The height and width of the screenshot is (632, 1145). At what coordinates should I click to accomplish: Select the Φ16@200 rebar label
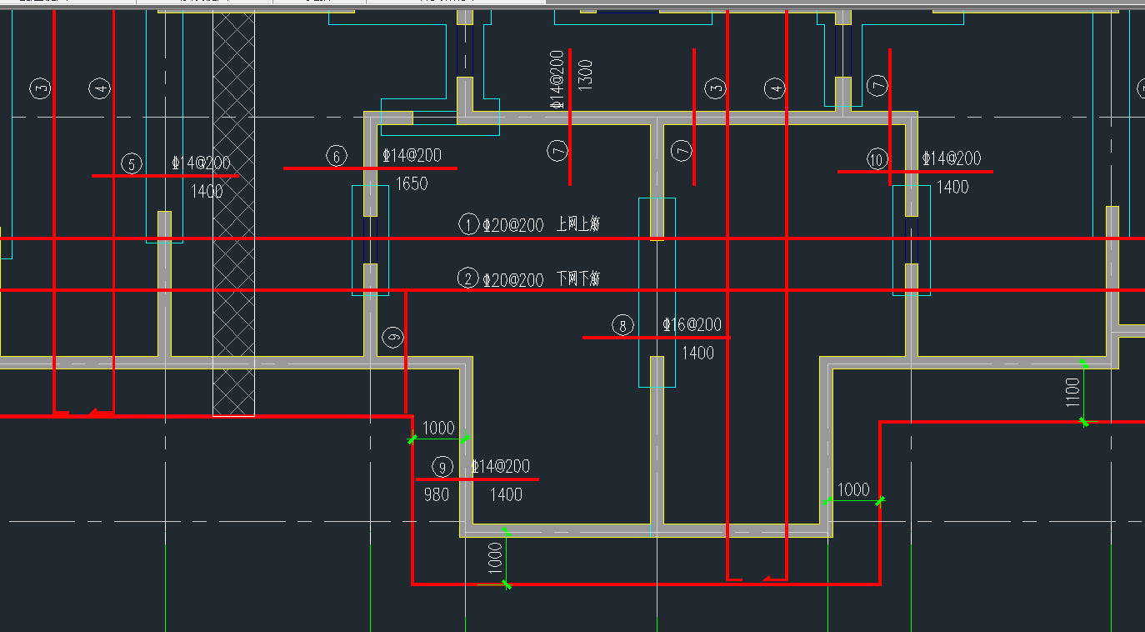tap(692, 324)
